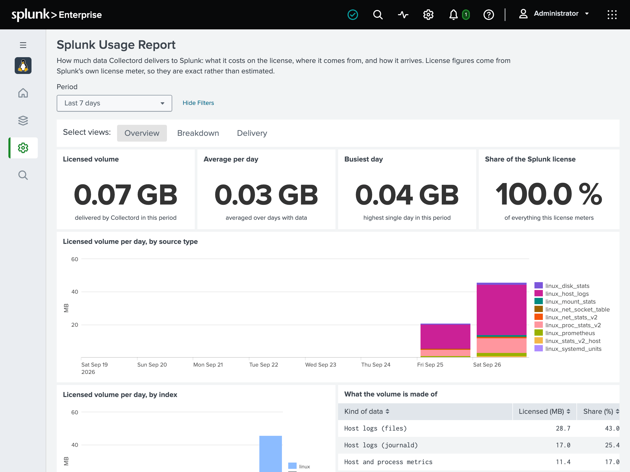
Task: Open the sidebar green gear icon
Action: coord(23,148)
